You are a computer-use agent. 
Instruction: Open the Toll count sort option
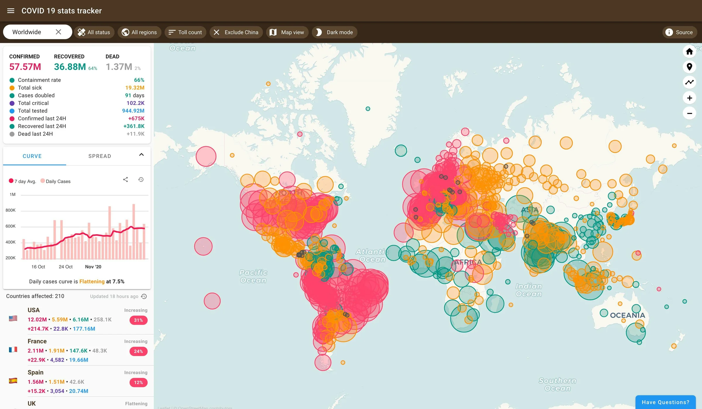point(185,32)
